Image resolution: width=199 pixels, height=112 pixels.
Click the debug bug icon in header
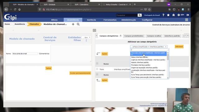[174, 15]
